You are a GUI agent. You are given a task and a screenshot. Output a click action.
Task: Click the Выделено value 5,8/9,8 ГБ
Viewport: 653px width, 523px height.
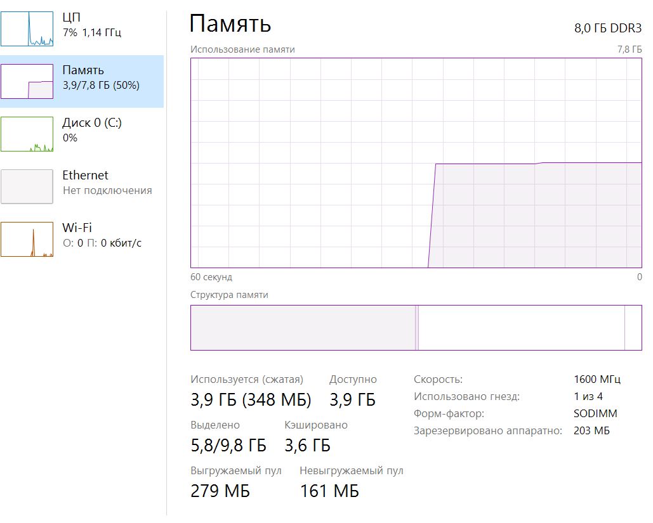tap(228, 446)
